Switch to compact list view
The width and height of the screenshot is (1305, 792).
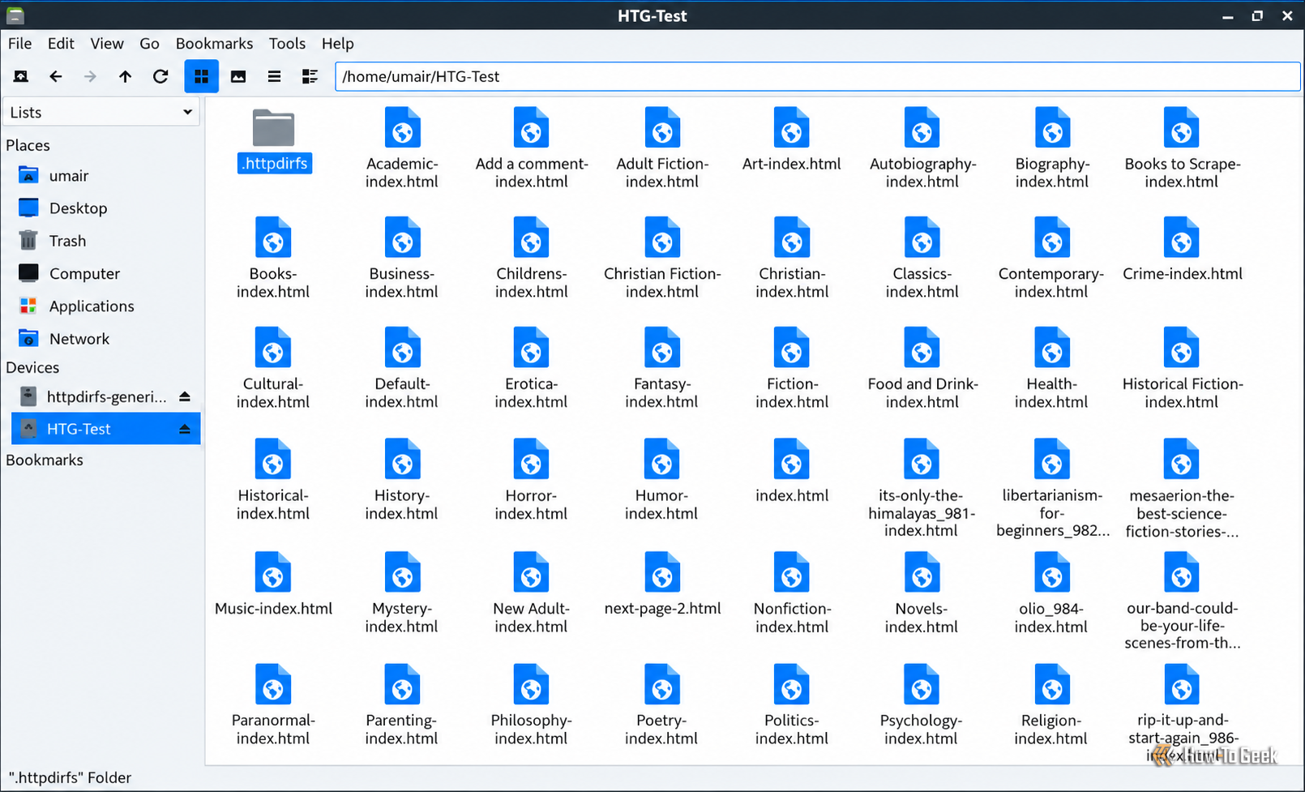click(274, 76)
